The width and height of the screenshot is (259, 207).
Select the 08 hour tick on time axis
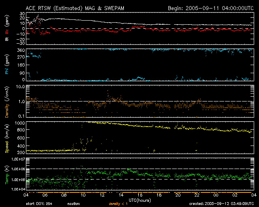65,194
